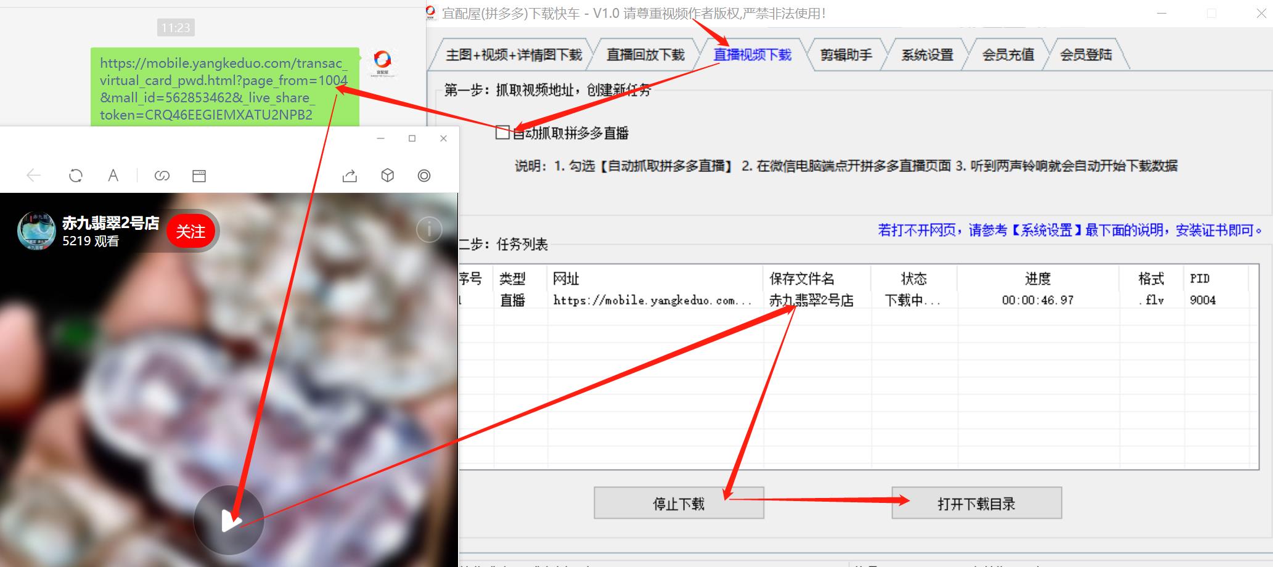Click the 下载中... status cell
The height and width of the screenshot is (567, 1273).
coord(912,300)
